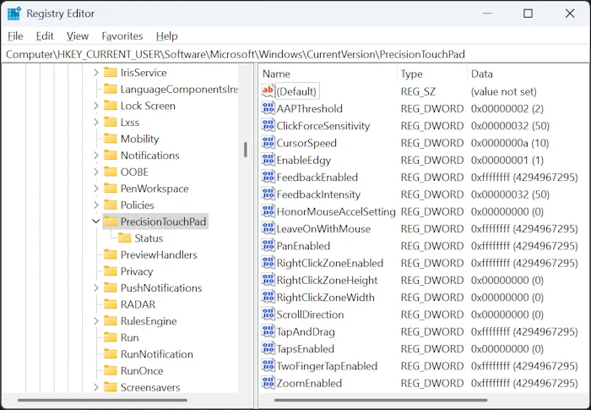The width and height of the screenshot is (591, 410).
Task: Click the Registry Editor app icon in title bar
Action: pos(14,14)
